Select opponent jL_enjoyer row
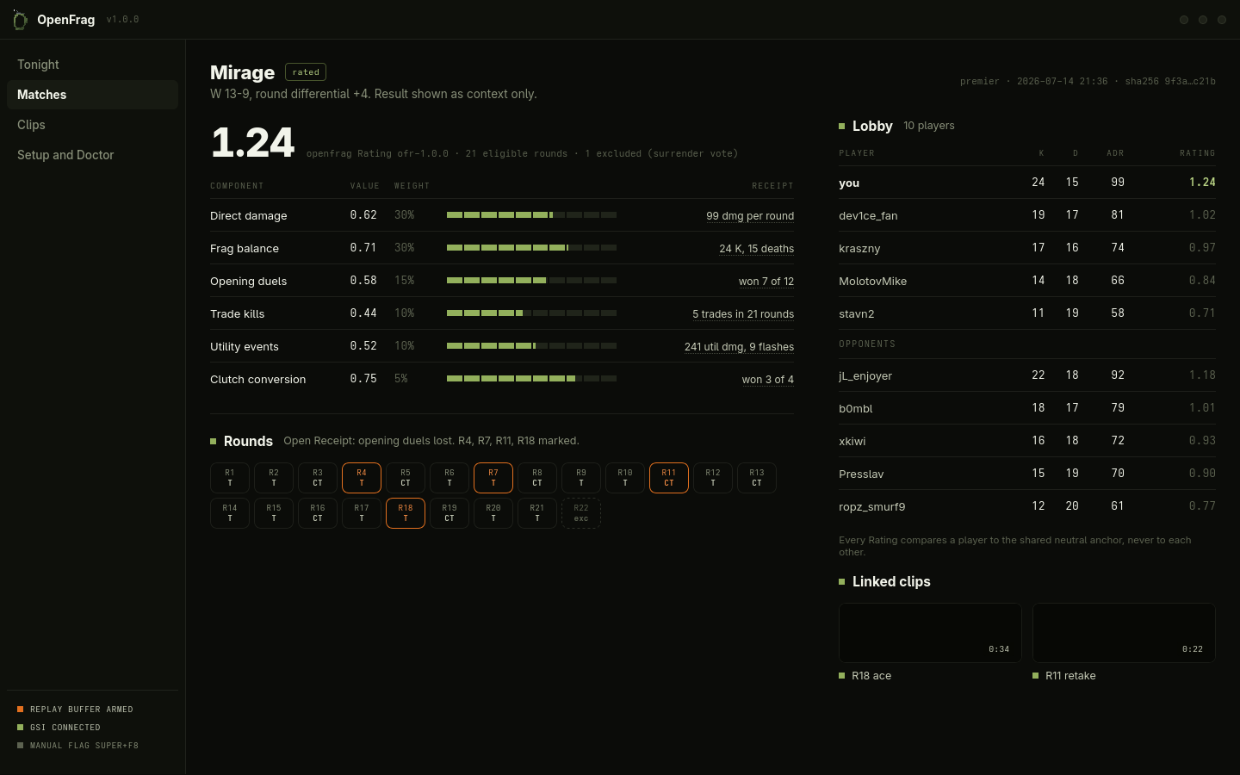The width and height of the screenshot is (1240, 775). [x=1027, y=375]
